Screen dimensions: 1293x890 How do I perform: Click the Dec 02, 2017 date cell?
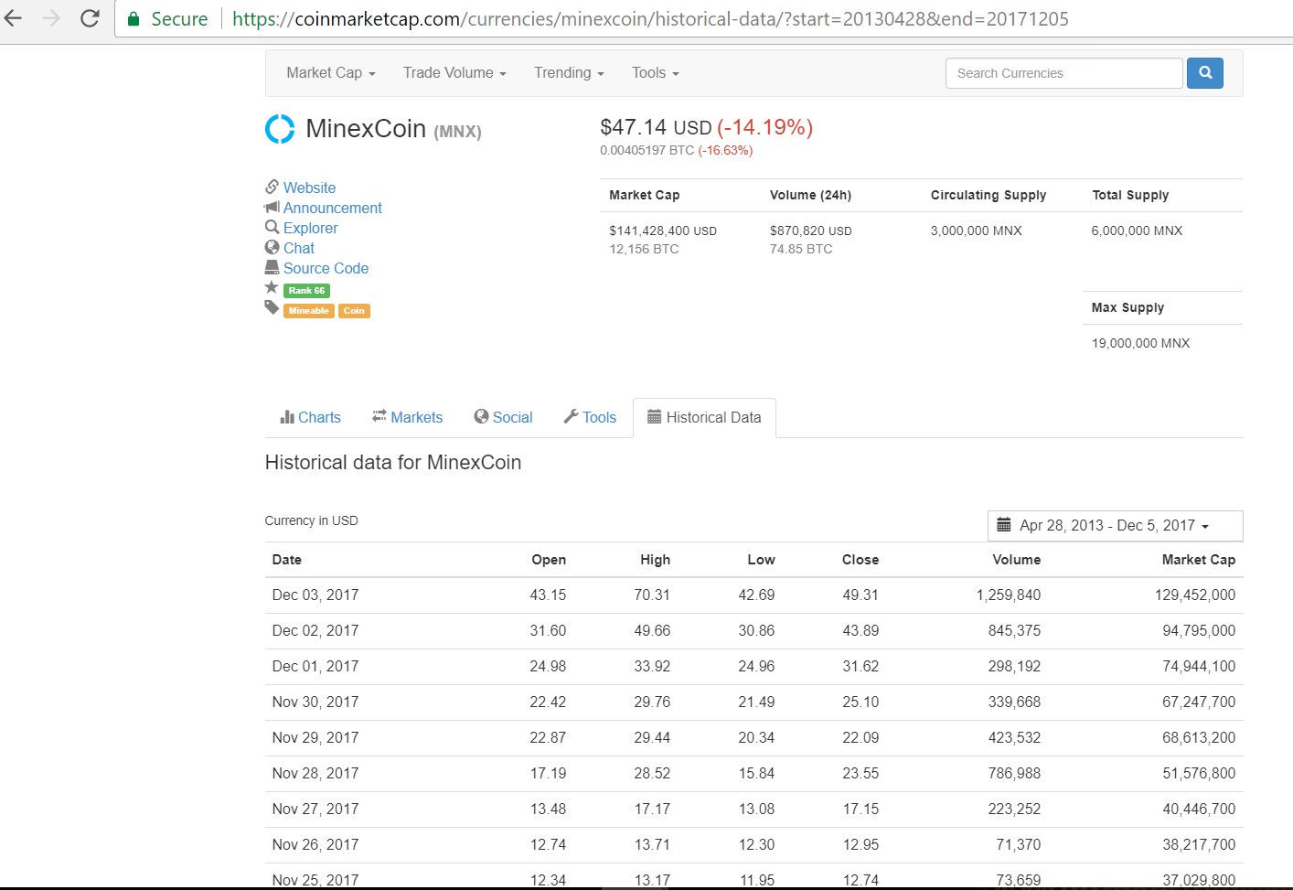[315, 630]
